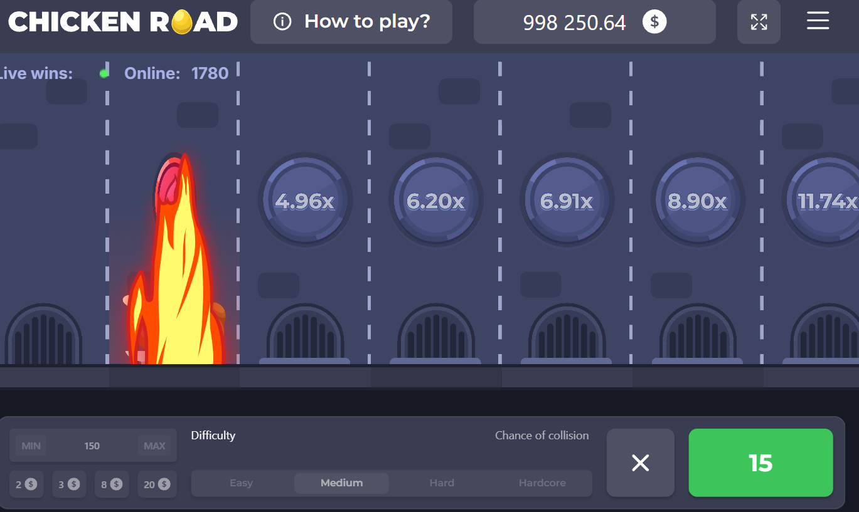Click the green live status dot
This screenshot has height=512, width=859.
[104, 73]
